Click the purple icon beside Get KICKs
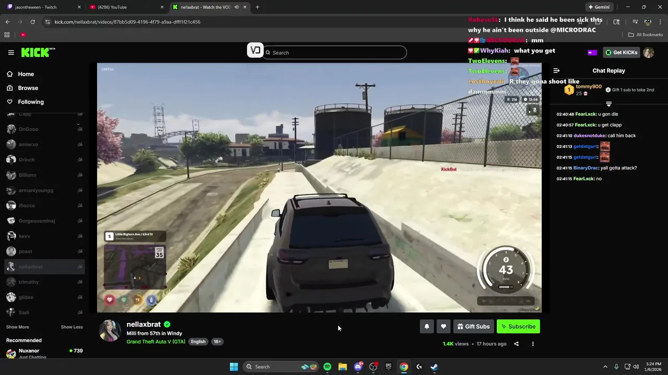 click(592, 53)
